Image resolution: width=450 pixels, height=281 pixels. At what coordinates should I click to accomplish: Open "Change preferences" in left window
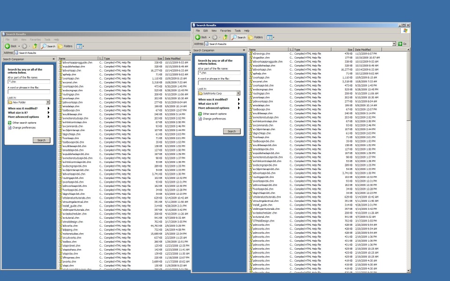pos(24,127)
